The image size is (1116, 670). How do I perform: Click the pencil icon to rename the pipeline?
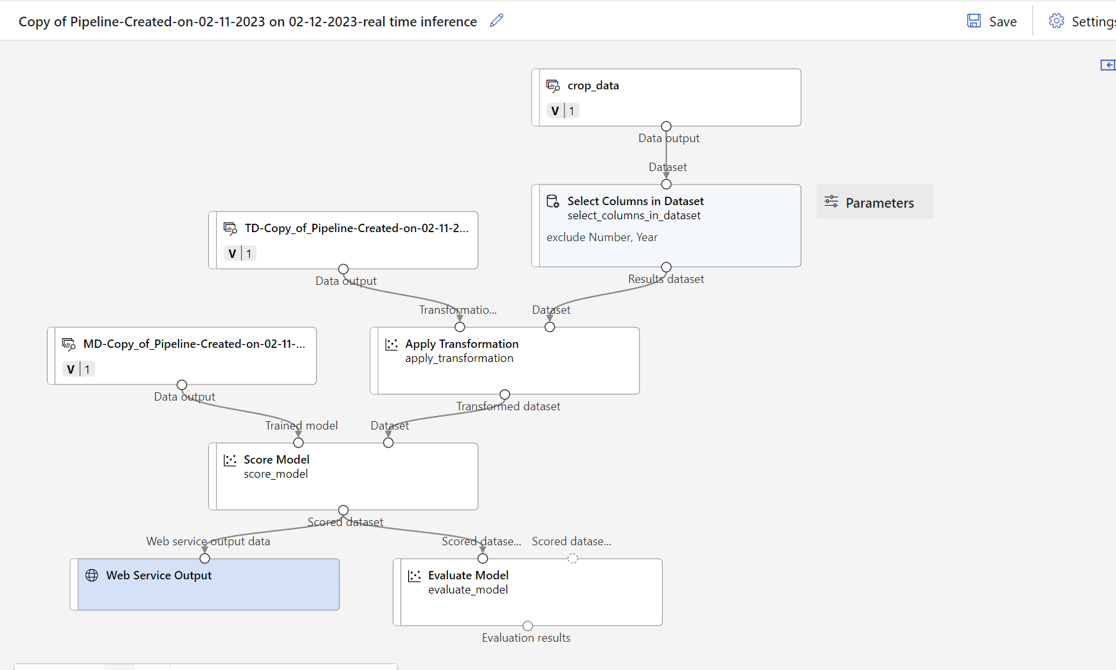click(x=496, y=21)
